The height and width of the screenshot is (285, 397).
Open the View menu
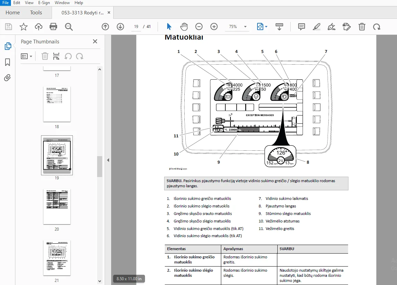[x=29, y=3]
